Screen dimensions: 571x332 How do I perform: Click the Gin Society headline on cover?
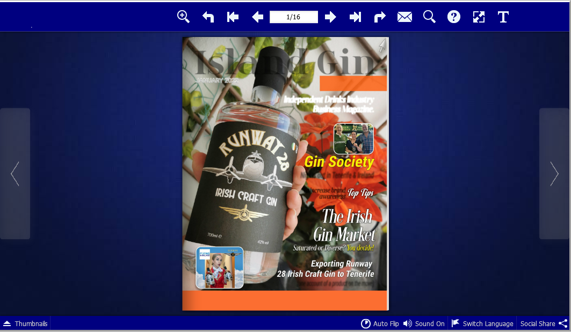[339, 162]
